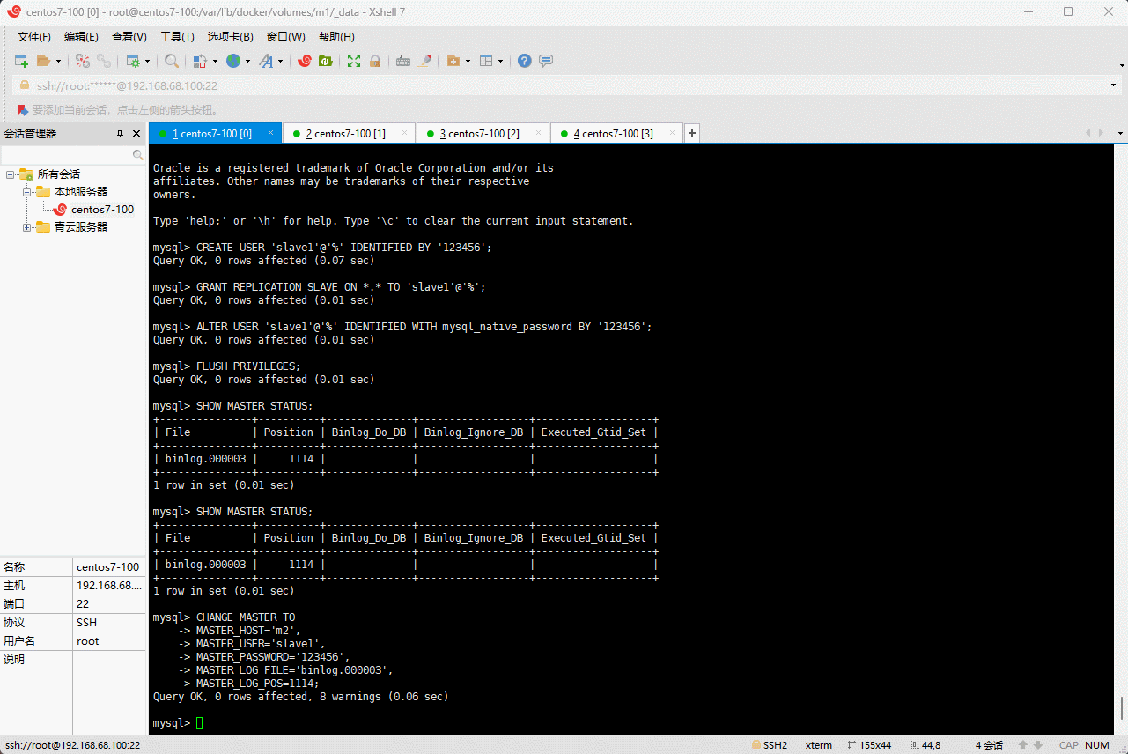Click the add-folder toolbar icon
Image resolution: width=1128 pixels, height=754 pixels.
click(x=453, y=61)
